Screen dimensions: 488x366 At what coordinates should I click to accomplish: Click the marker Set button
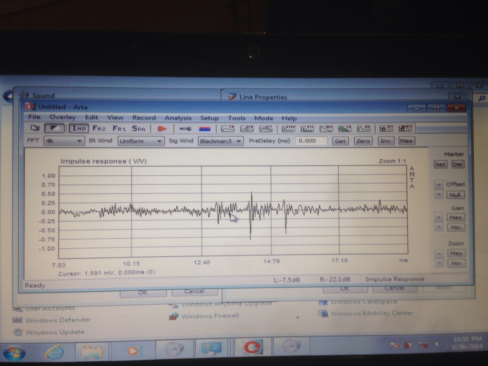click(x=440, y=164)
